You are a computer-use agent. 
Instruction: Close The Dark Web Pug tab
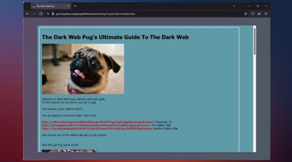[68, 6]
